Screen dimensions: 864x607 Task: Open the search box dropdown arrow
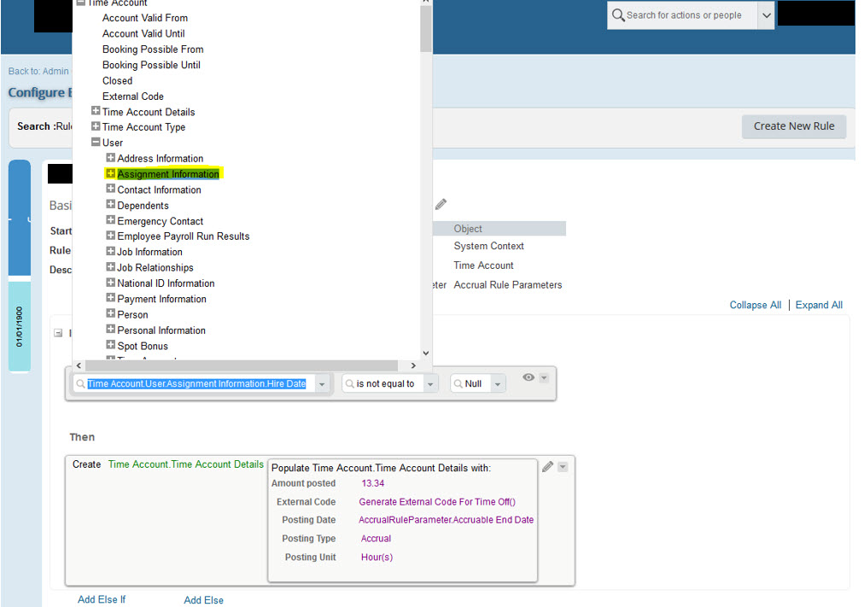[x=766, y=15]
